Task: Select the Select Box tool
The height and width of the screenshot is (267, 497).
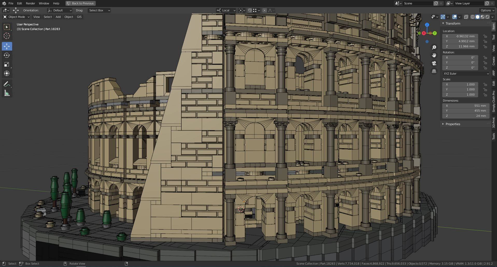Action: [7, 27]
